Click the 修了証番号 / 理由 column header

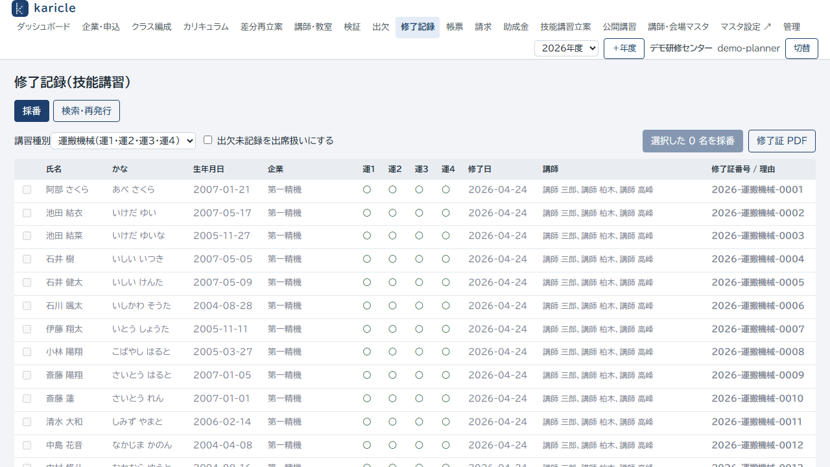(x=743, y=169)
